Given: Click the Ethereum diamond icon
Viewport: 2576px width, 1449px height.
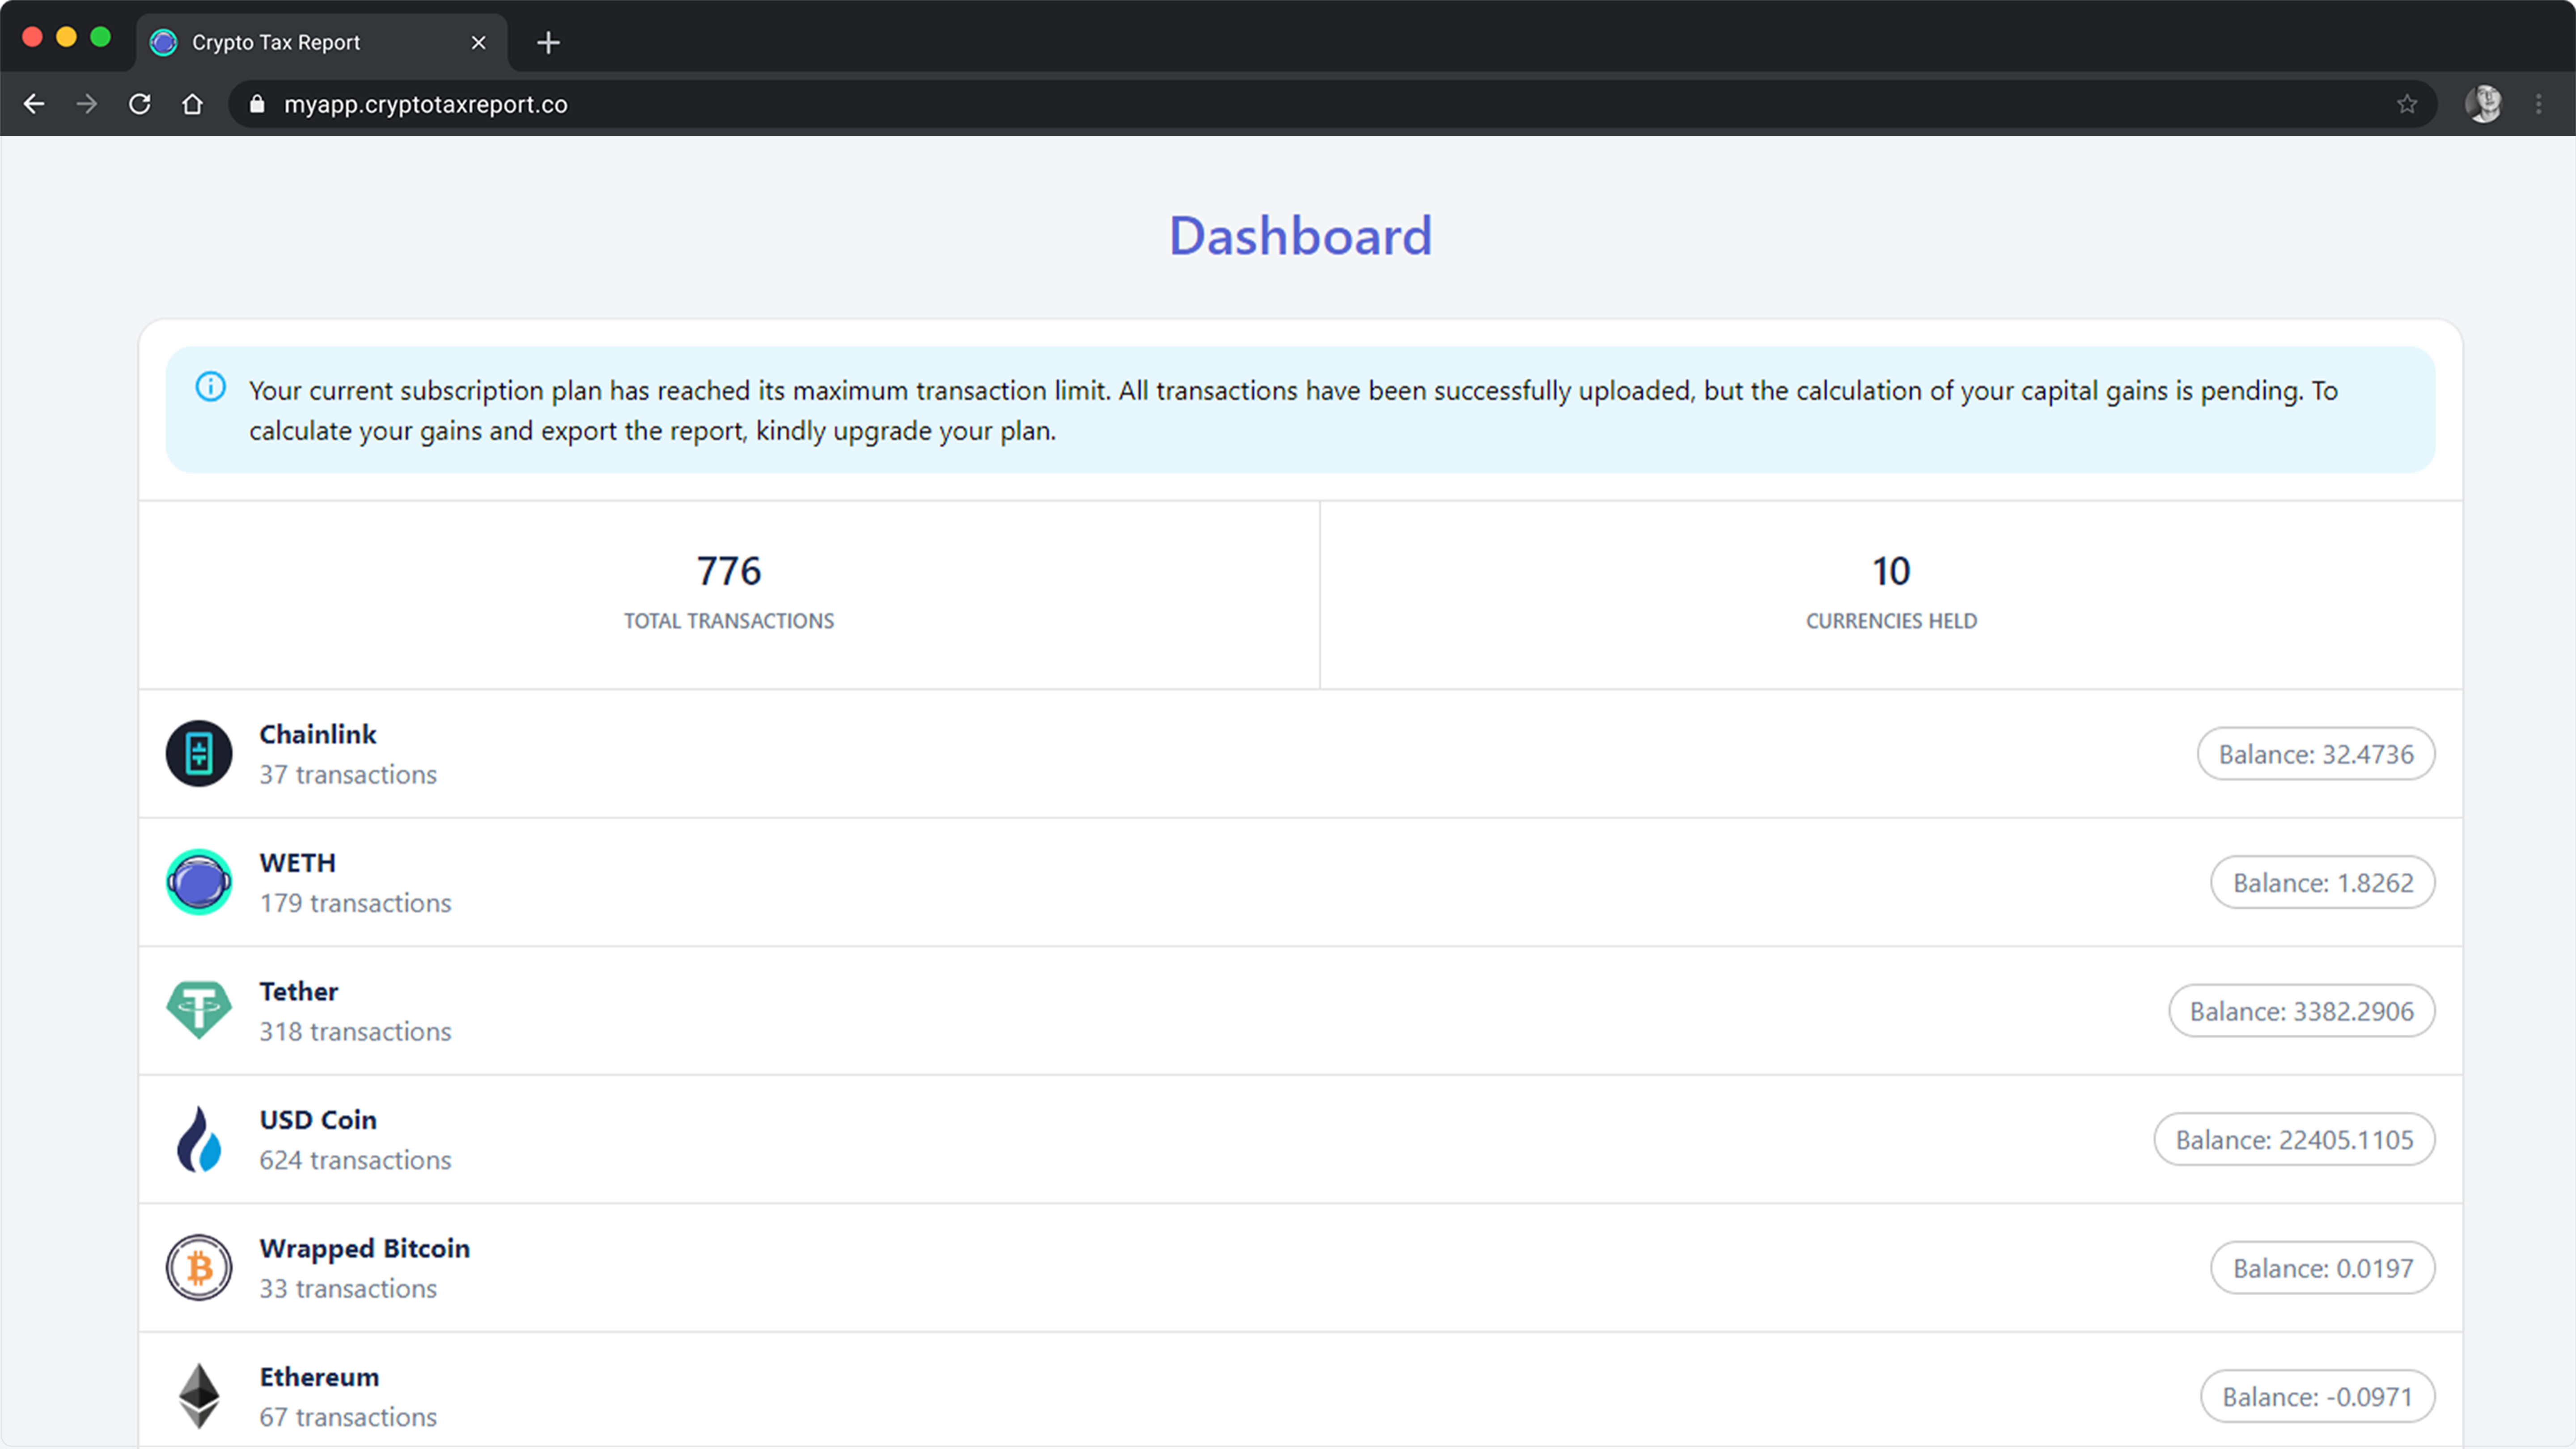Looking at the screenshot, I should (199, 1396).
